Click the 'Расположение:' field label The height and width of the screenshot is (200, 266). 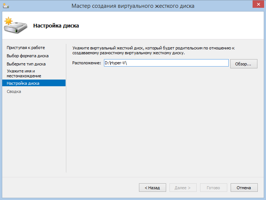tap(86, 63)
